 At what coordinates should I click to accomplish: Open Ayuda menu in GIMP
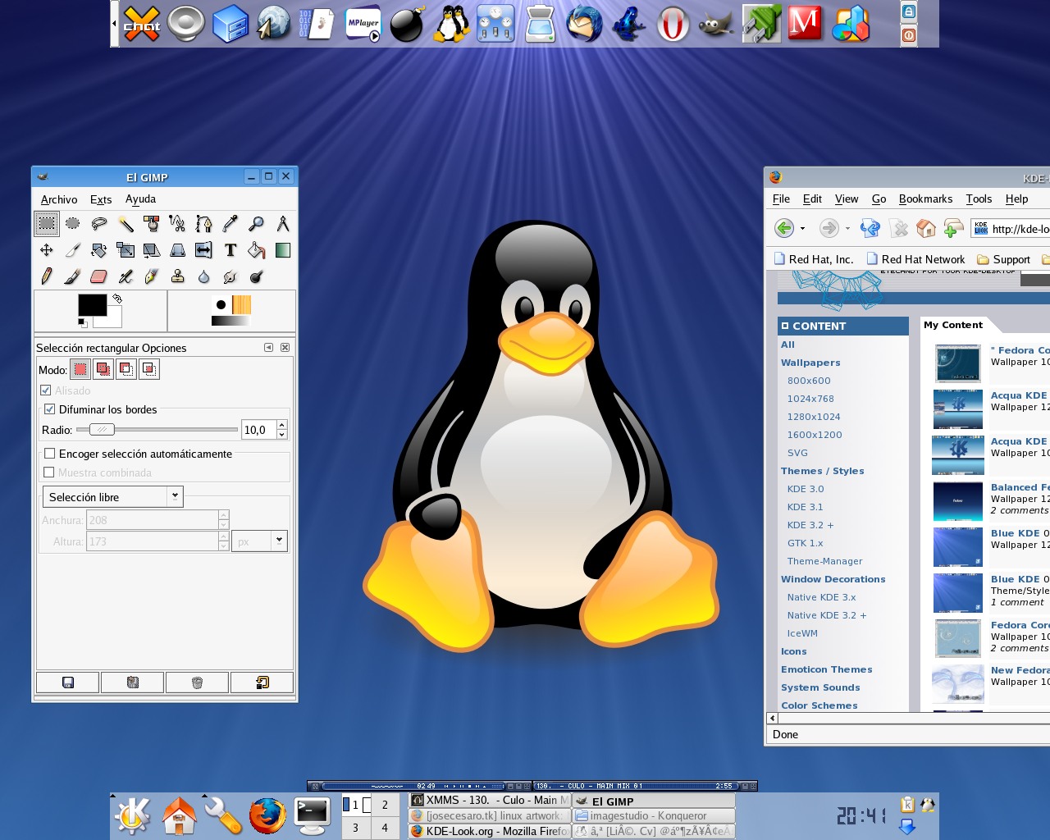coord(140,199)
